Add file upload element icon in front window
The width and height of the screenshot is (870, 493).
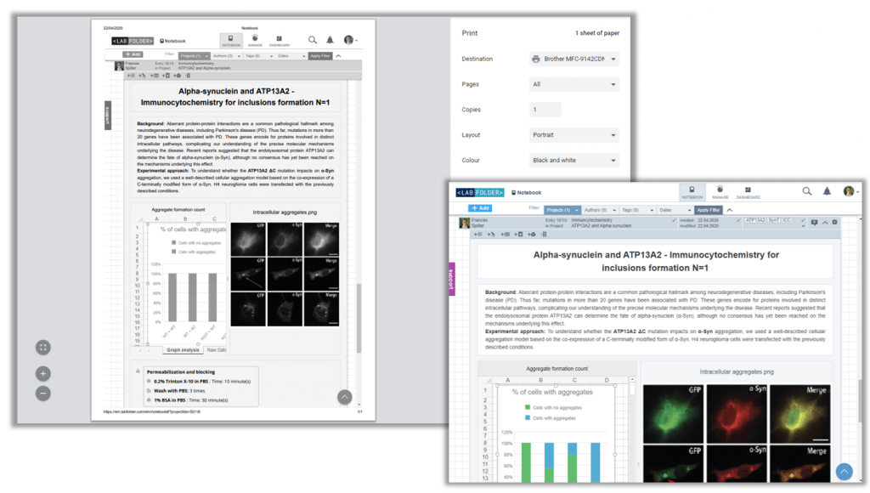tap(518, 235)
